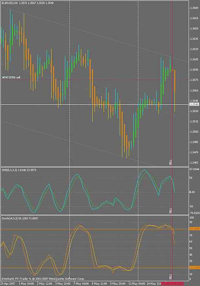Image resolution: width=200 pixels, height=286 pixels.
Task: Click the SELL label in the Stochastic panel
Action: click(170, 277)
